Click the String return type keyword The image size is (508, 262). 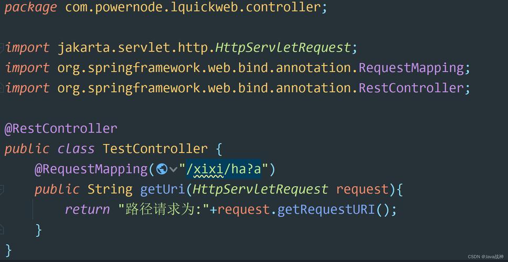click(110, 189)
